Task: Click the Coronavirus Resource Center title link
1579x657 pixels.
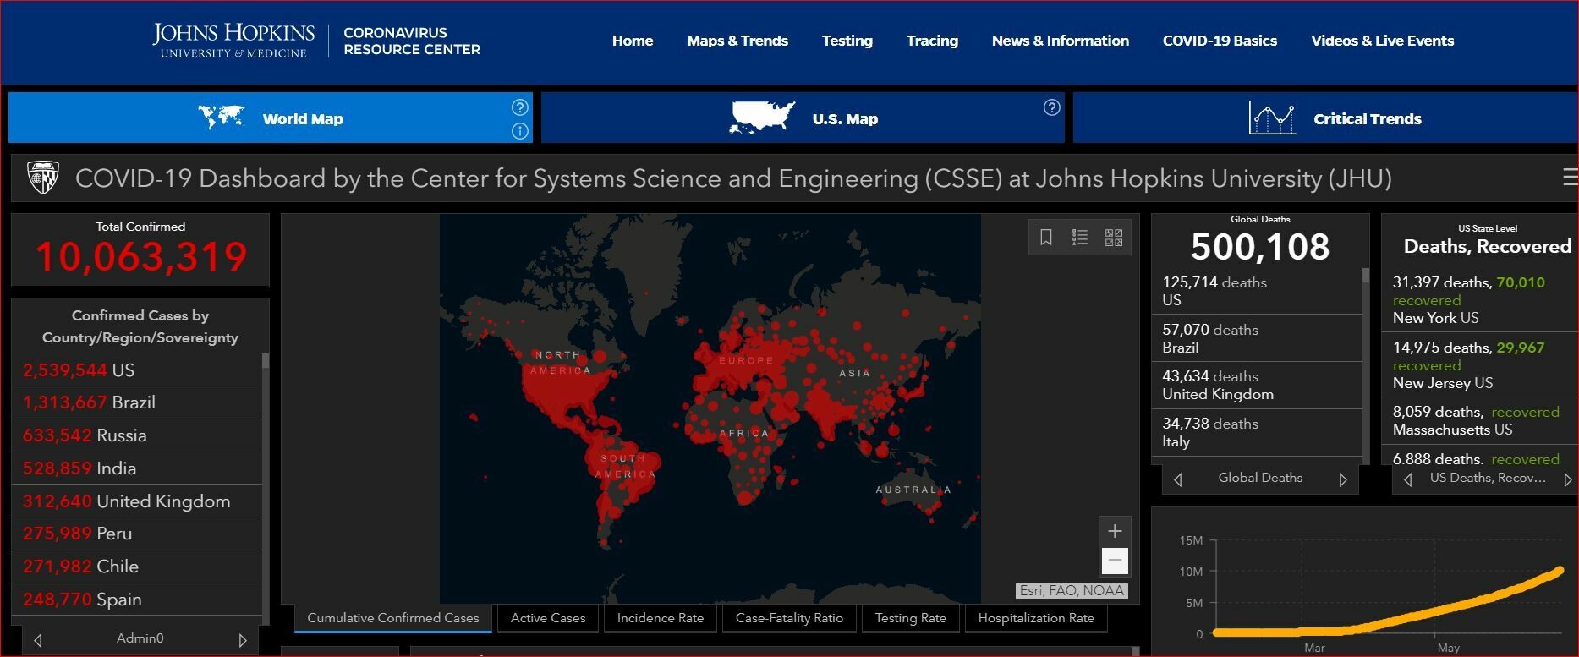Action: (x=412, y=41)
